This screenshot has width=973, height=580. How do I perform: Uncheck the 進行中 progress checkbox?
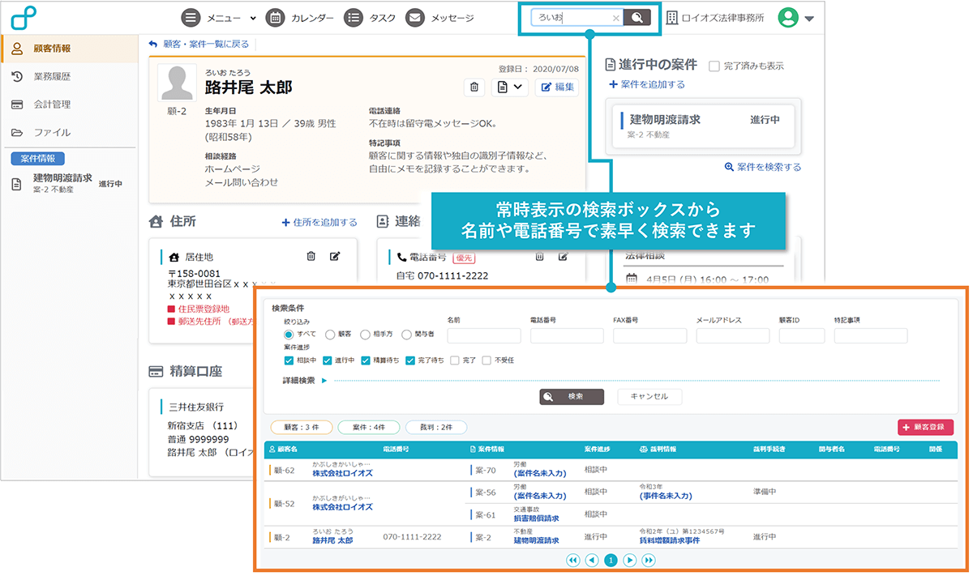[x=328, y=360]
